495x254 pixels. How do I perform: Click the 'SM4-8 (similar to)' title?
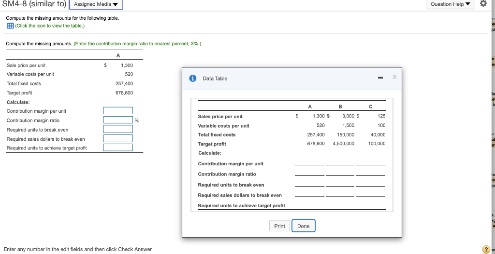click(34, 4)
